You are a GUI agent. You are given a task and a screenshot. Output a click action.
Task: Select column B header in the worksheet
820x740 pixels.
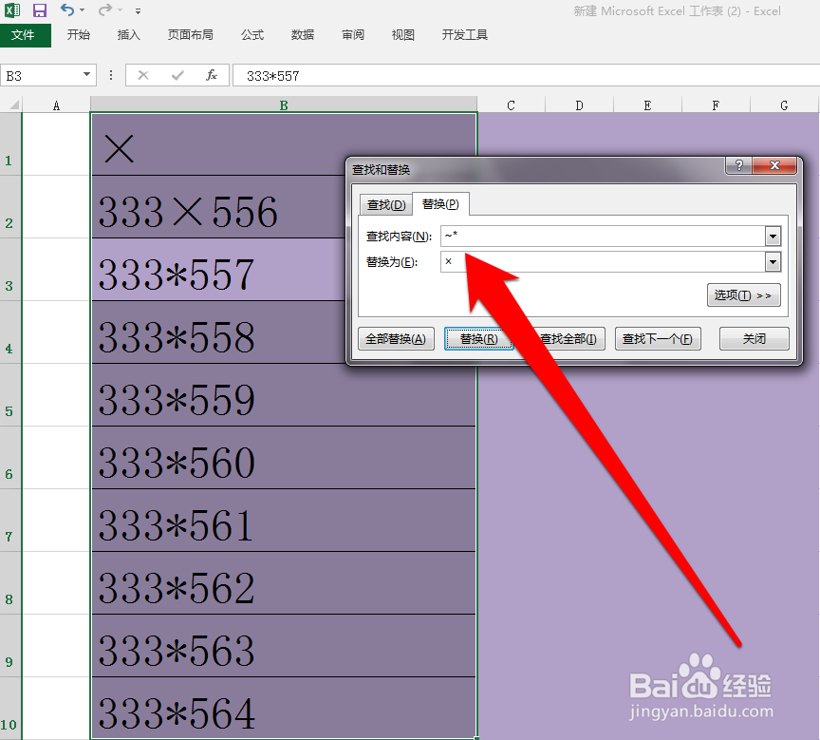point(283,104)
